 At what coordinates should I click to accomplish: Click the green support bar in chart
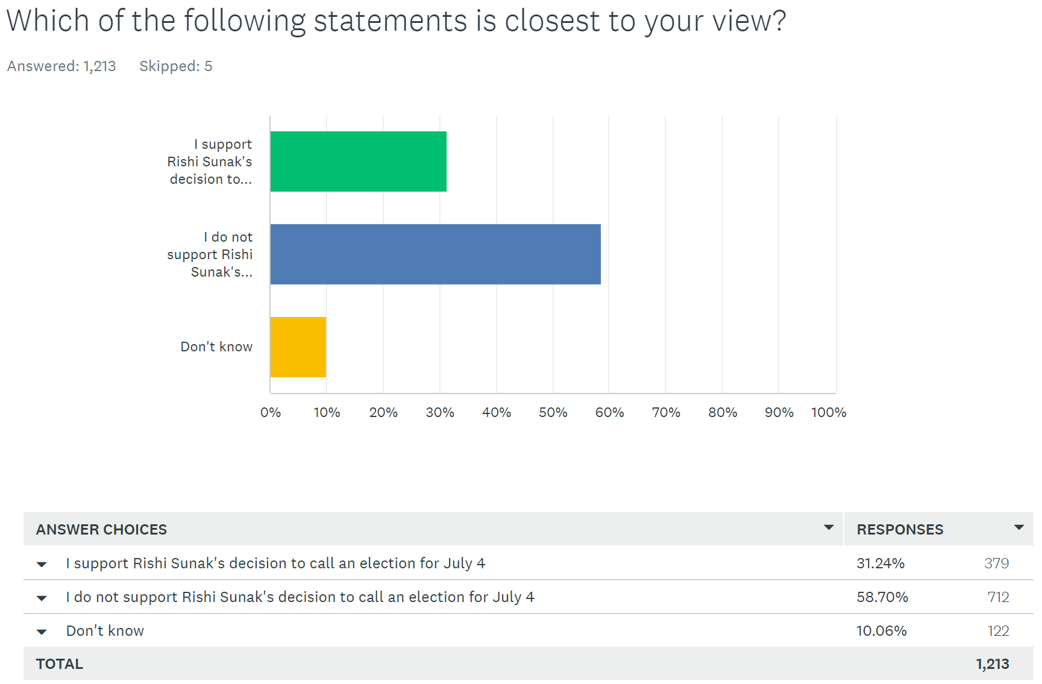tap(358, 162)
